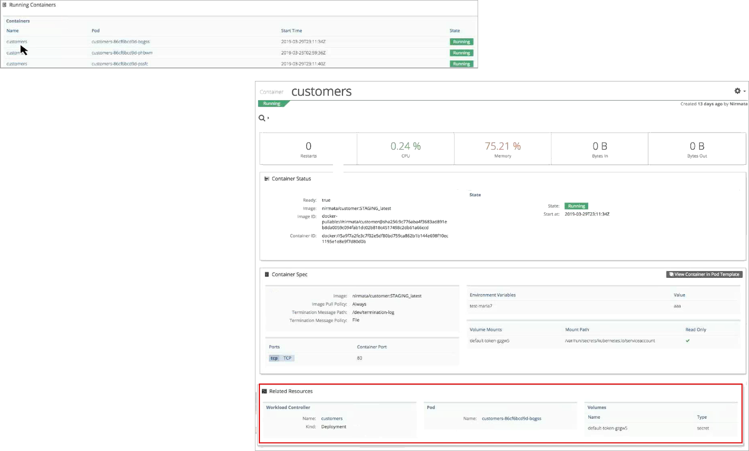Open the first customers container in the list
The height and width of the screenshot is (451, 749).
point(17,42)
